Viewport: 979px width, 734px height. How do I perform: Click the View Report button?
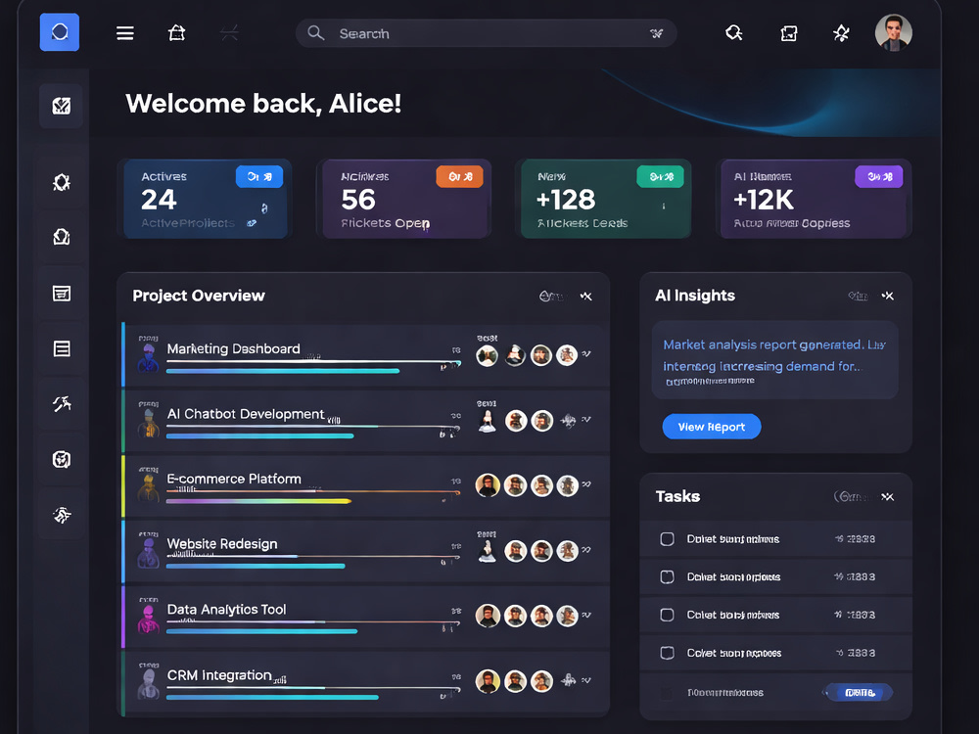pyautogui.click(x=711, y=427)
